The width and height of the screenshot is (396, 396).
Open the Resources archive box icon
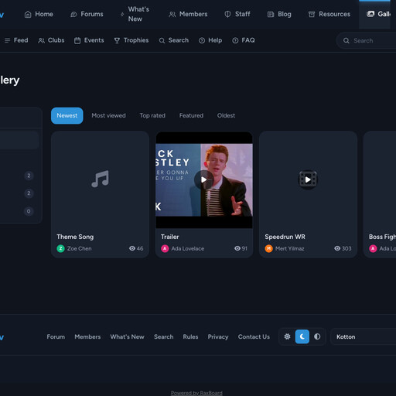click(312, 14)
